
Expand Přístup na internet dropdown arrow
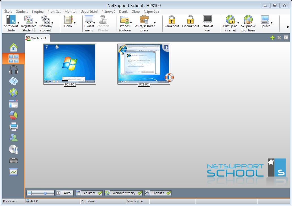click(x=238, y=23)
